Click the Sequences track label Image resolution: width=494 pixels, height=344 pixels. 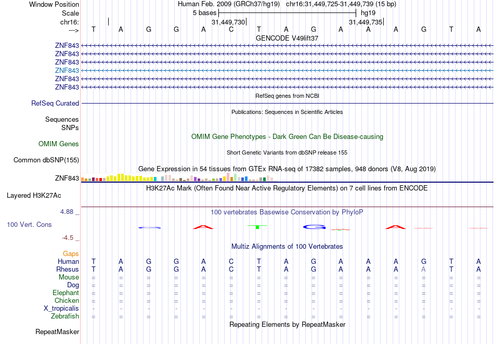click(62, 119)
